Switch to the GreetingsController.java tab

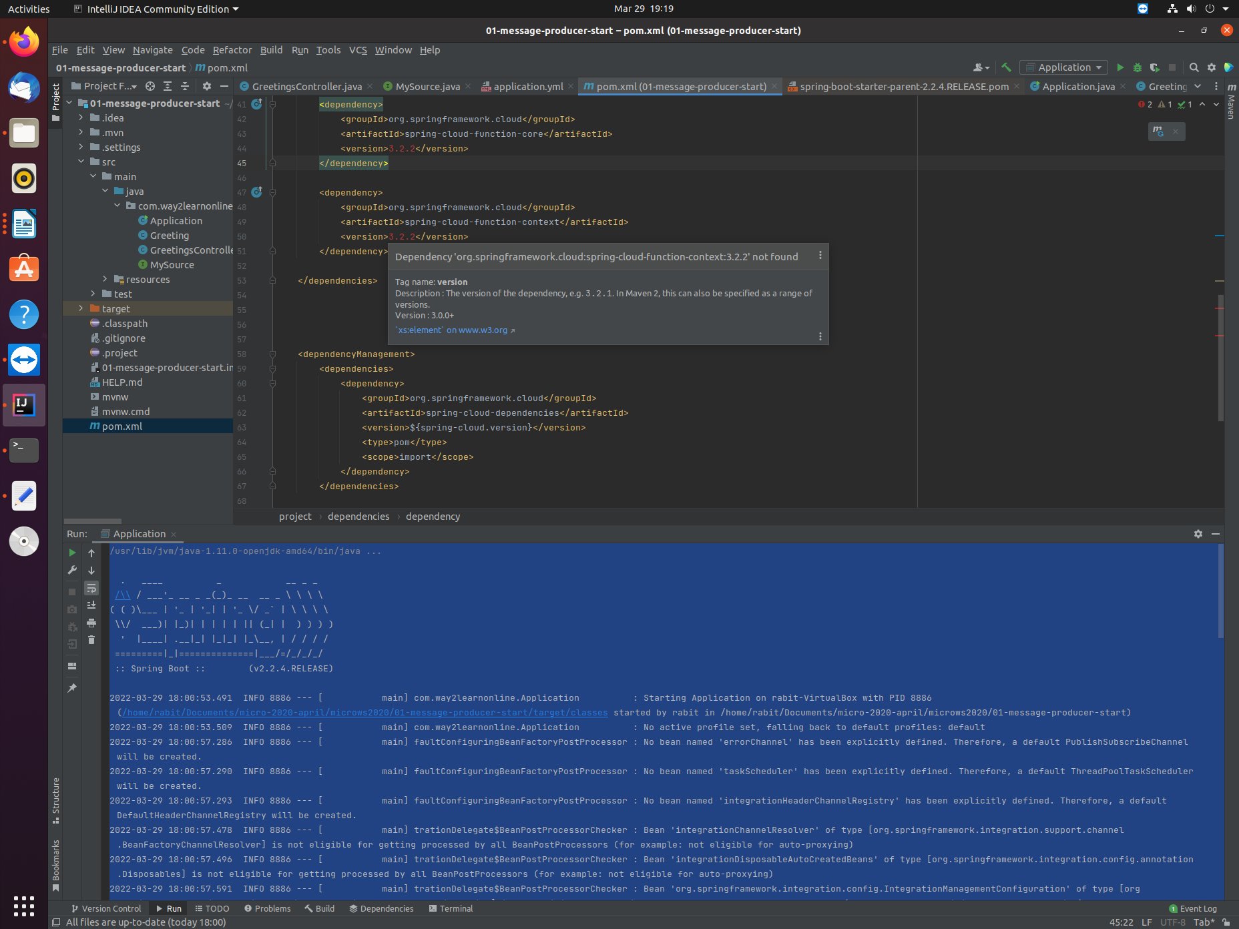click(306, 87)
